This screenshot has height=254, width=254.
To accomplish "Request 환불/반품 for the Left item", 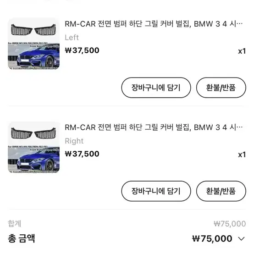I will (x=221, y=88).
